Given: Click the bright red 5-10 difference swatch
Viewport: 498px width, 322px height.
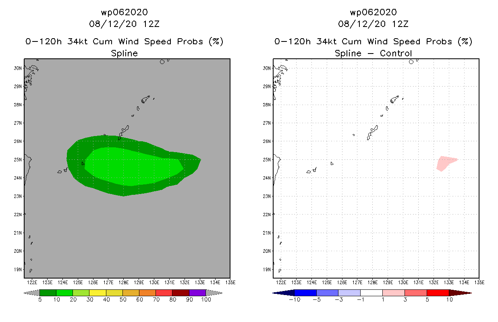Looking at the screenshot, I should [x=438, y=293].
